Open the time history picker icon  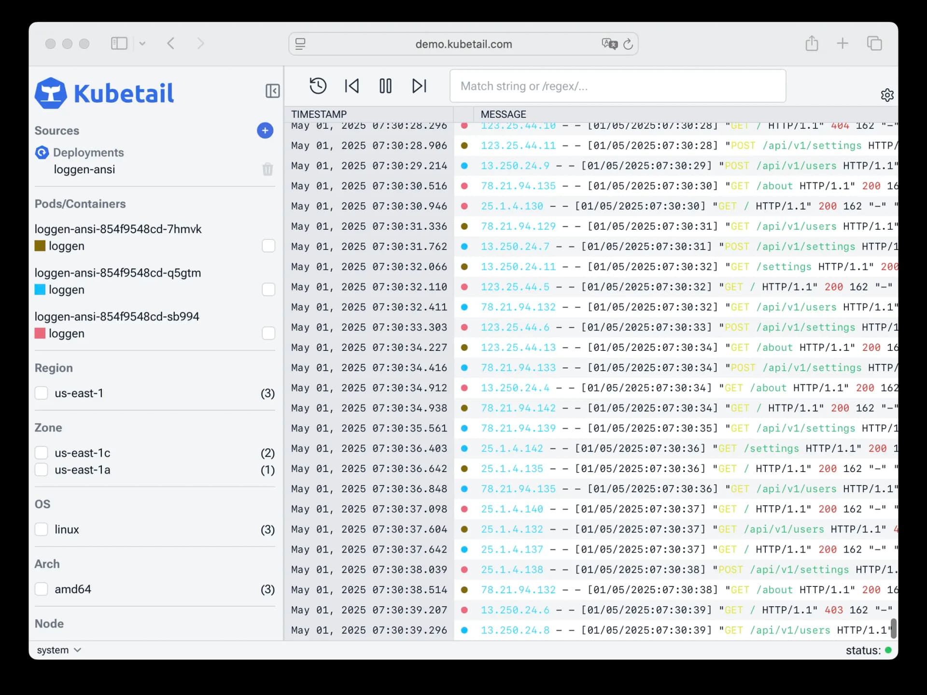coord(318,86)
